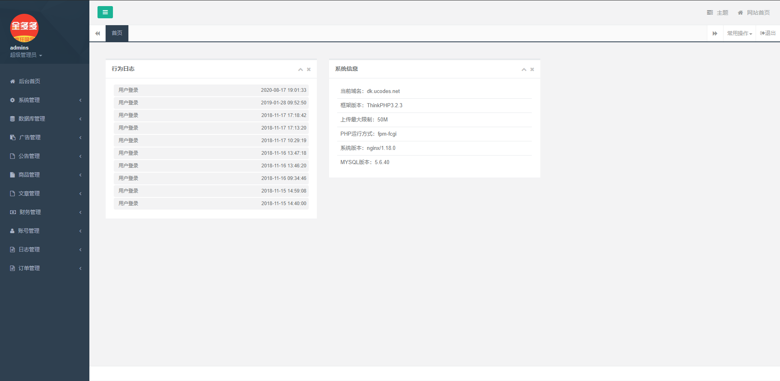Open the 超级管理员 user dropdown

pos(26,55)
